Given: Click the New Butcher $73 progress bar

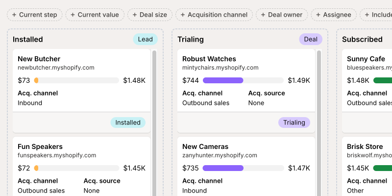Looking at the screenshot, I should 76,80.
